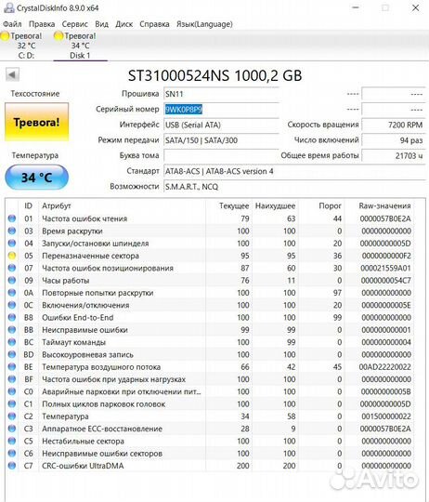Click the empty Буква тома field

tap(221, 155)
